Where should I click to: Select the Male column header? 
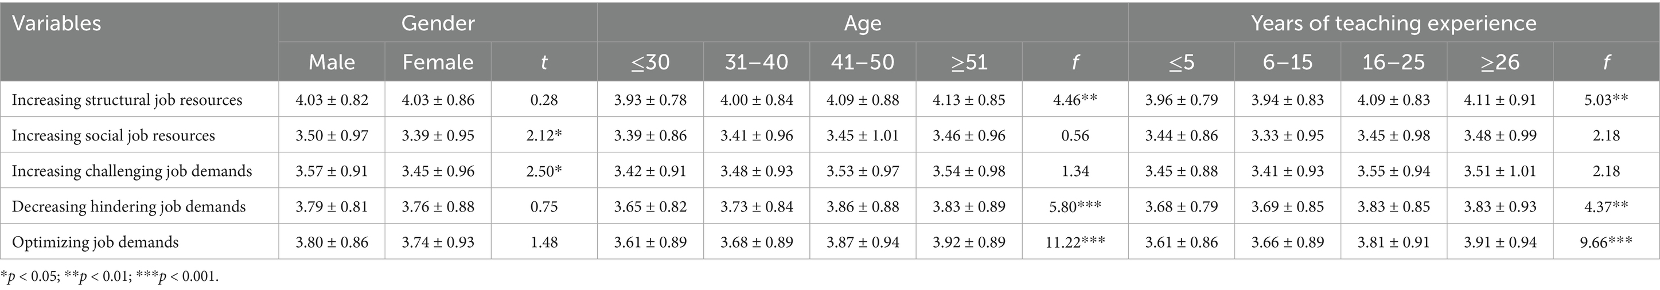point(331,62)
